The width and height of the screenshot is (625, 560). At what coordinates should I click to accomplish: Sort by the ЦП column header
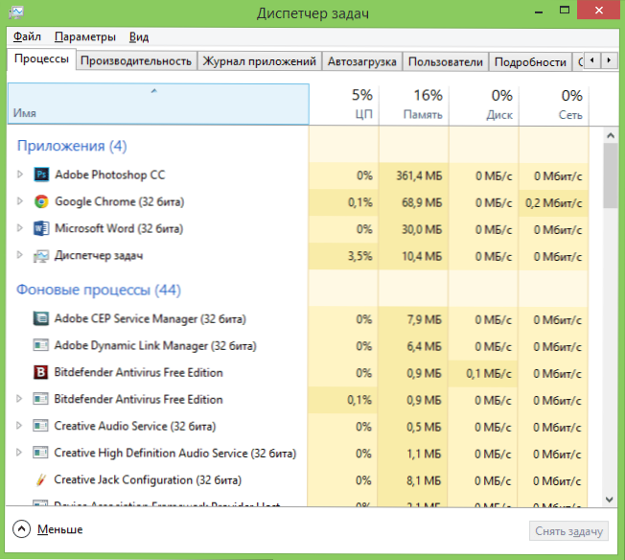point(344,105)
